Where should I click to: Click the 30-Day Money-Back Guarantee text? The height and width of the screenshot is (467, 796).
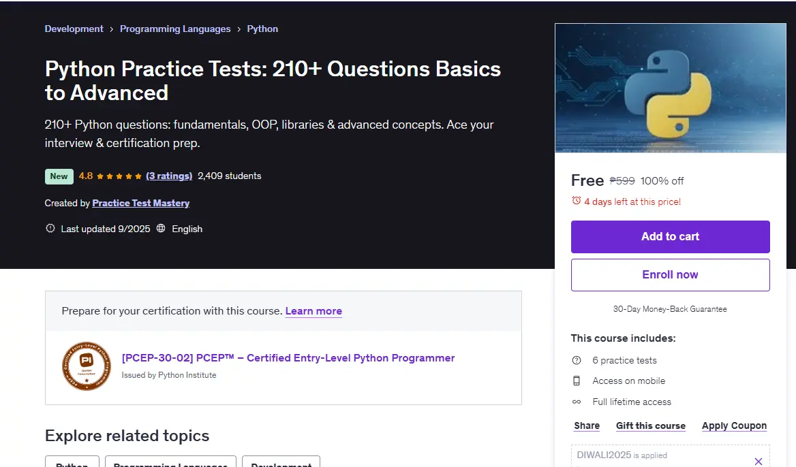(670, 309)
